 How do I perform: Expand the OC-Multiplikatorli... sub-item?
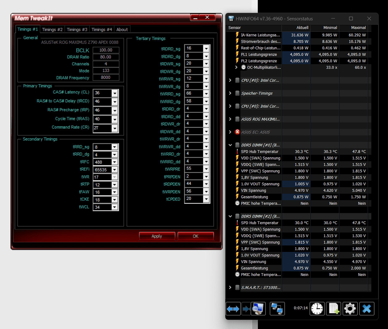click(x=236, y=67)
